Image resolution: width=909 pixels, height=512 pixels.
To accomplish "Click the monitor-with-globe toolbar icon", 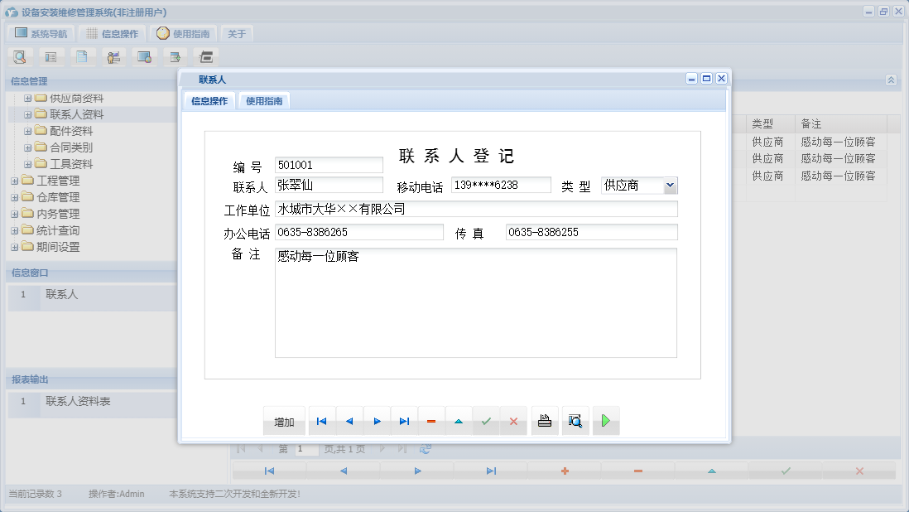I will pyautogui.click(x=145, y=56).
